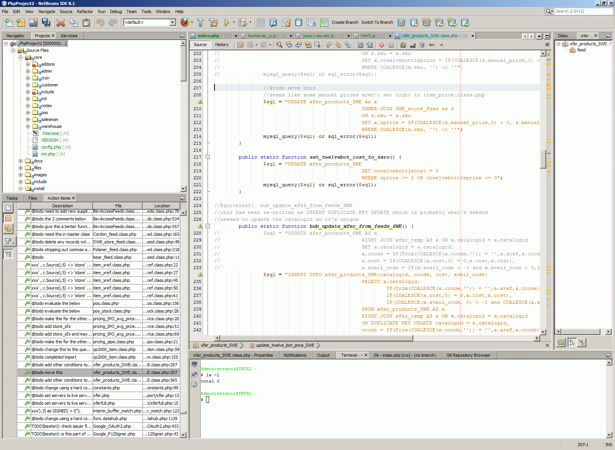Click the New Project toolbar icon
This screenshot has height=450, width=615.
pos(21,23)
